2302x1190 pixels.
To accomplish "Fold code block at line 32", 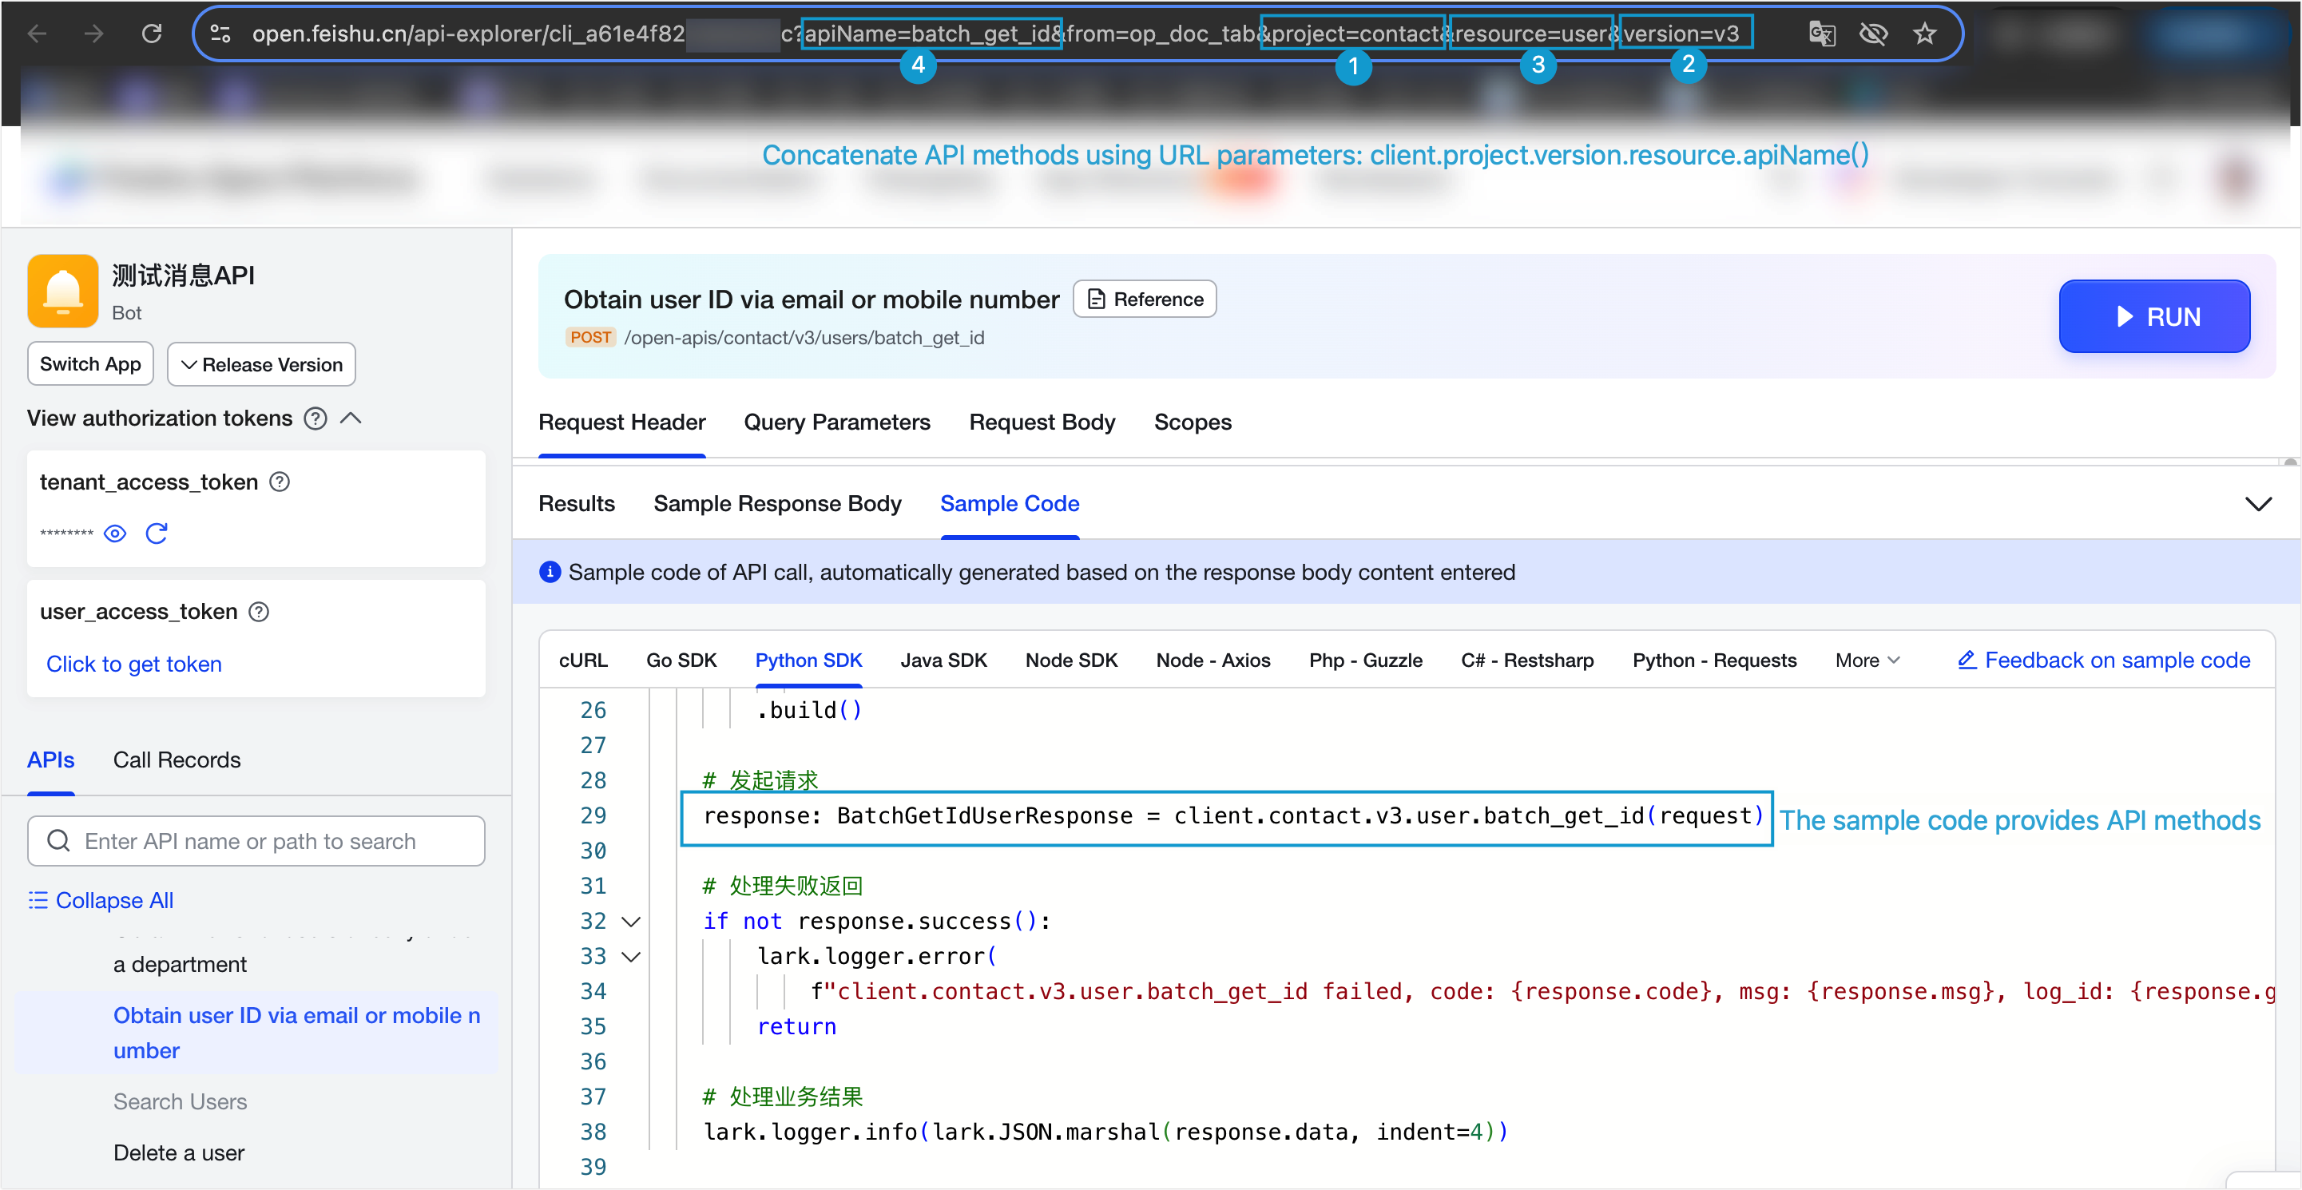I will click(x=631, y=921).
